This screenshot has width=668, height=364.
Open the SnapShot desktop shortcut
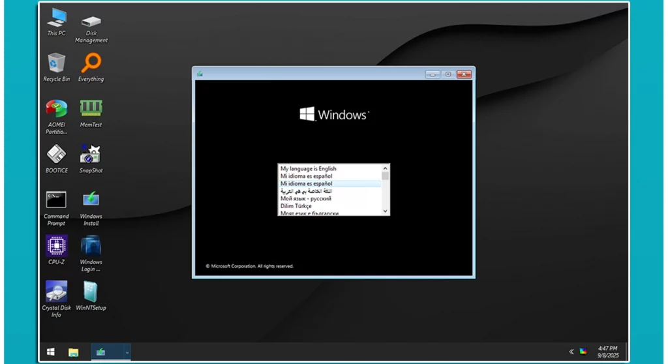[91, 155]
